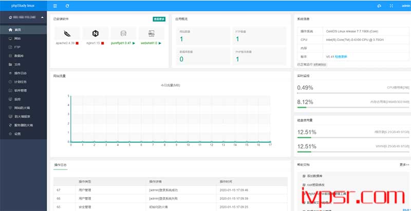The width and height of the screenshot is (411, 211).
Task: Open 数据库 database in the sidebar
Action: point(23,56)
